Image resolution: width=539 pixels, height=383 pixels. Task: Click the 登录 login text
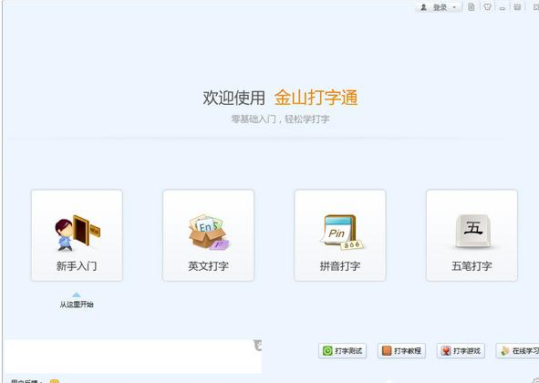[440, 7]
